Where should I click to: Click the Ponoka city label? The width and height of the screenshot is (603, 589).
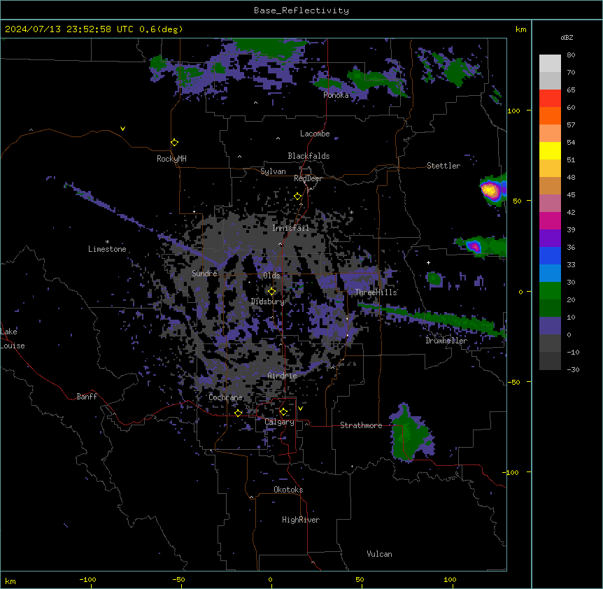pyautogui.click(x=336, y=95)
